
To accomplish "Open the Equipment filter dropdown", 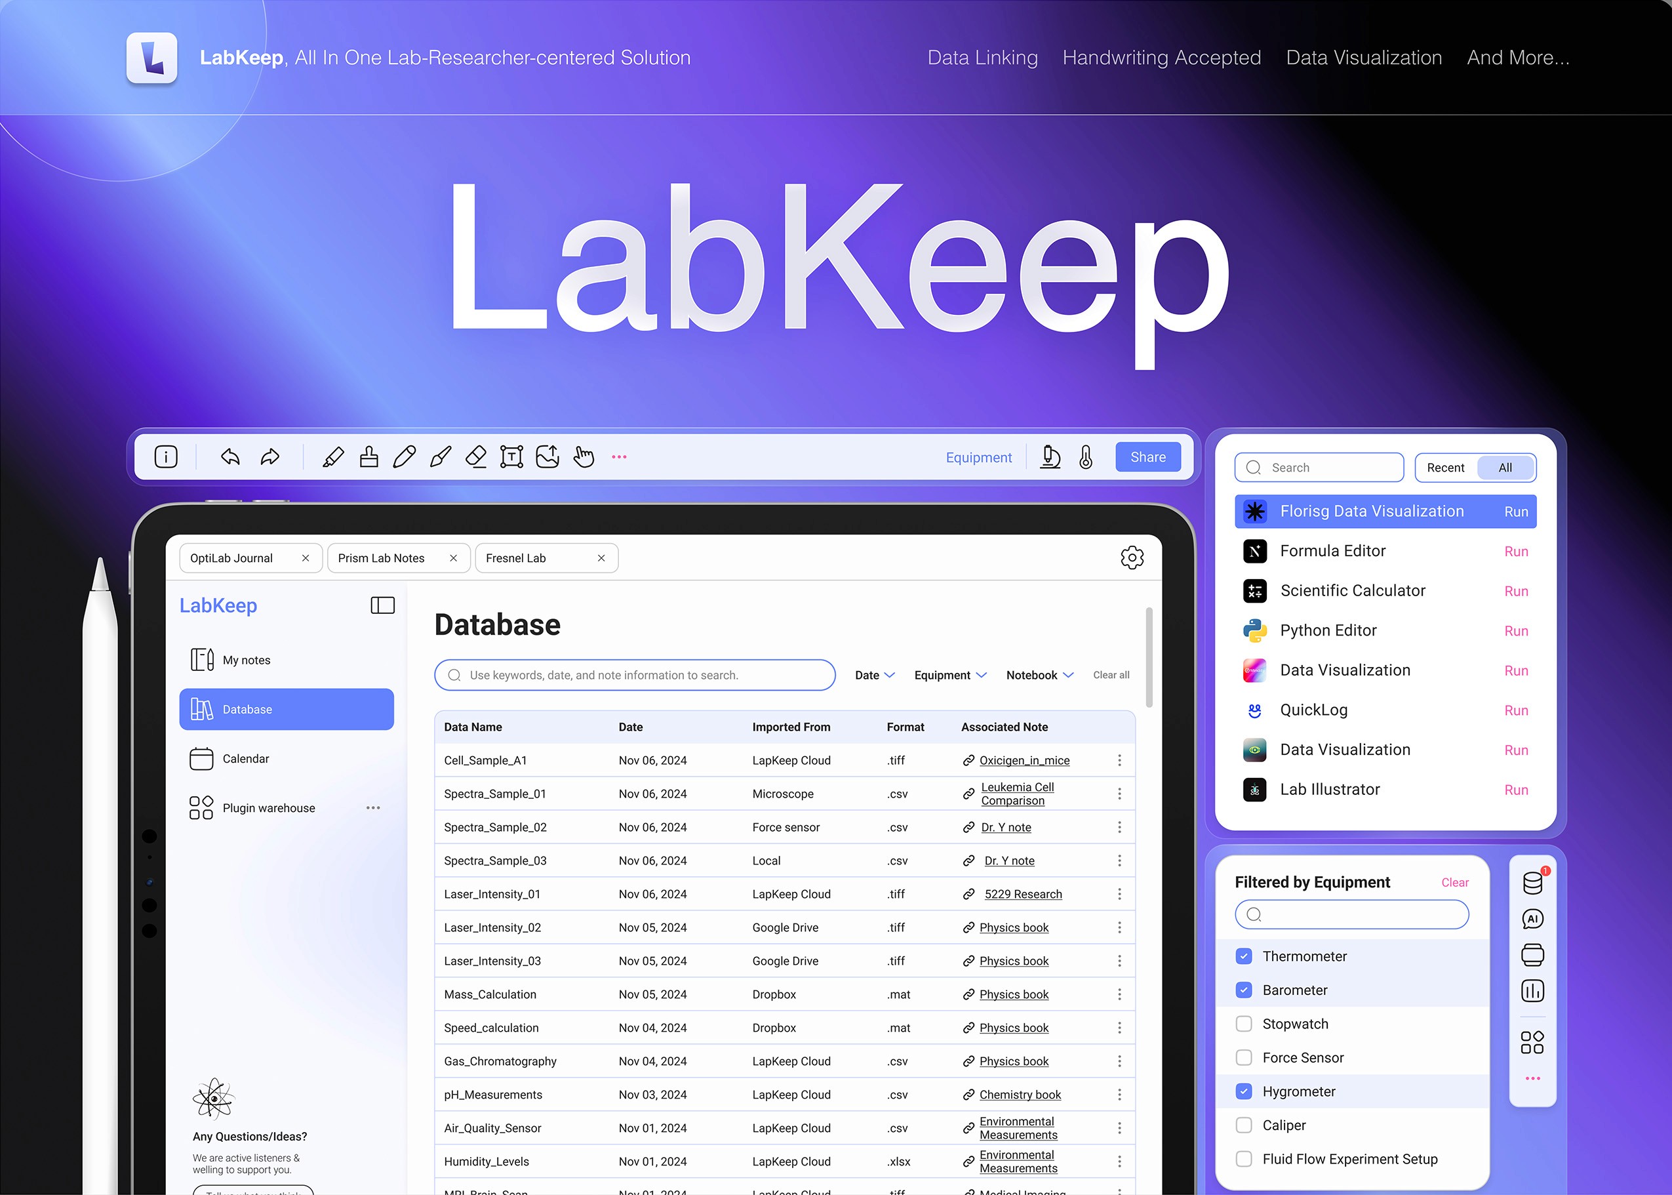I will (949, 675).
